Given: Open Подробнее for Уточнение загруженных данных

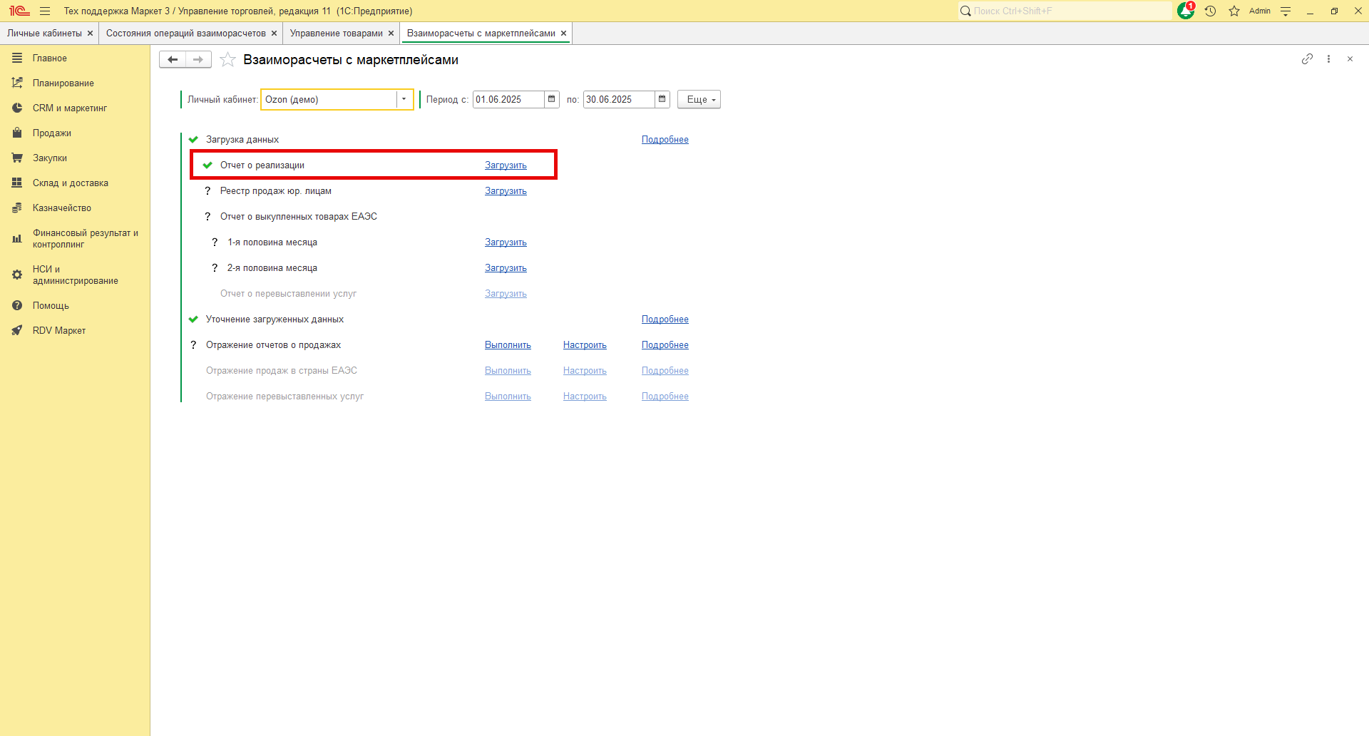Looking at the screenshot, I should click(x=665, y=320).
